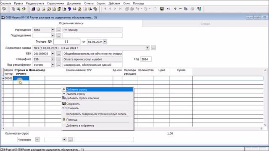Click the greyed printer icon before teal icon

click(193, 9)
